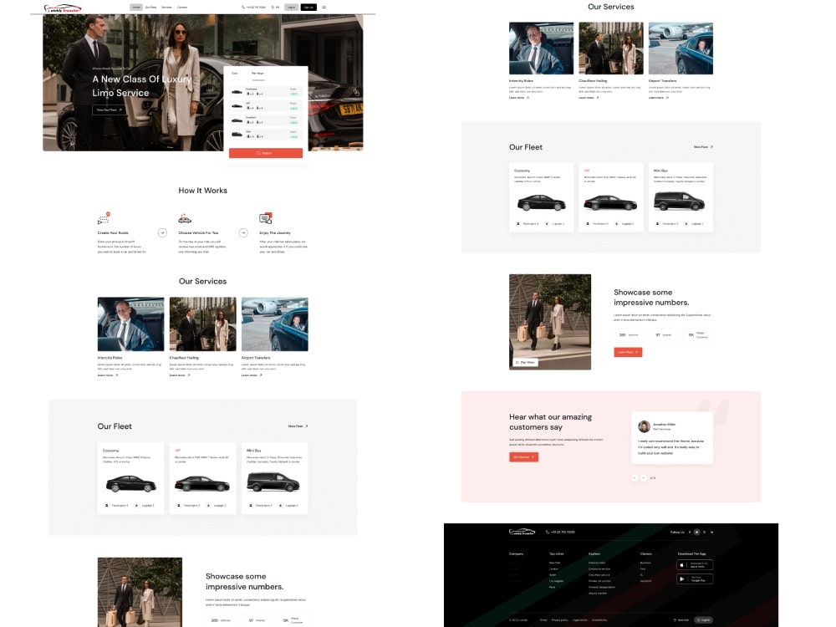This screenshot has height=627, width=836.
Task: Open Los Angeles under Top cities in footer
Action: (556, 581)
